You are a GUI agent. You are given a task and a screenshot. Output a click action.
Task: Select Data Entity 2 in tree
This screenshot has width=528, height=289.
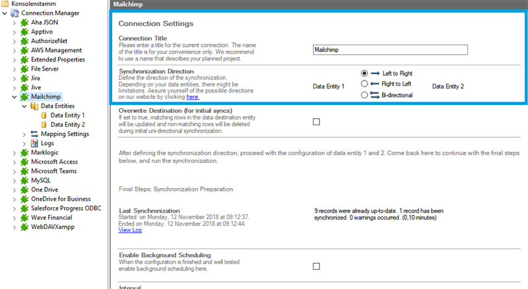pyautogui.click(x=67, y=124)
